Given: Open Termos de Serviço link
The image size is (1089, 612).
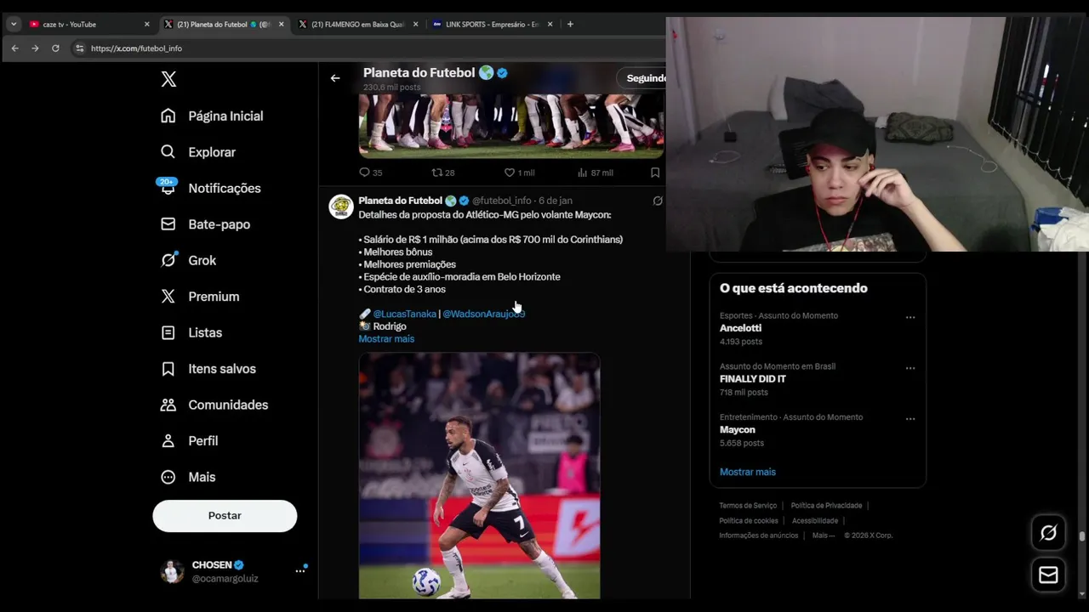Looking at the screenshot, I should 748,506.
